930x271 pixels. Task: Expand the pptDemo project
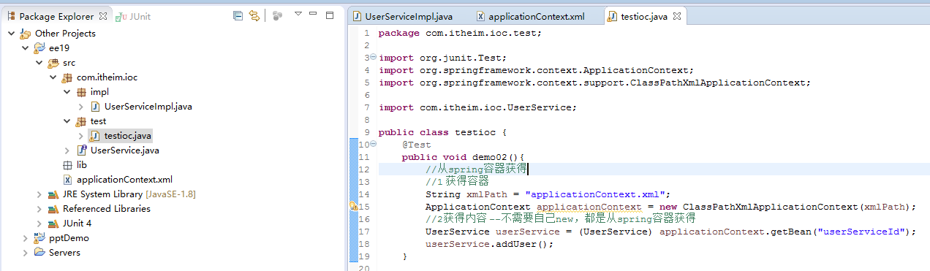pyautogui.click(x=25, y=238)
